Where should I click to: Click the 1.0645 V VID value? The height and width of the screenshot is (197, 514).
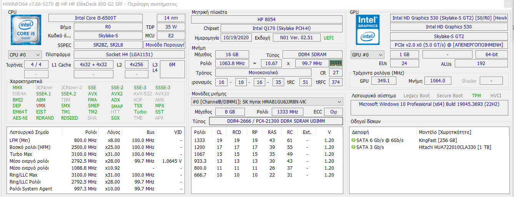coord(172,161)
